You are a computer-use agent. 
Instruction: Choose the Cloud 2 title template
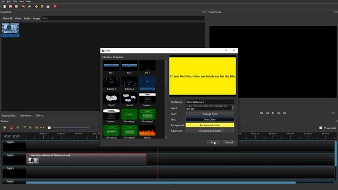click(129, 100)
